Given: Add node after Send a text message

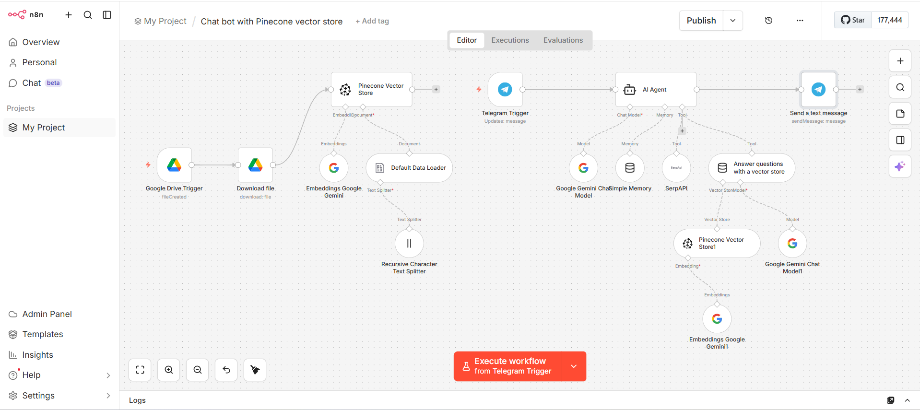Looking at the screenshot, I should pyautogui.click(x=860, y=89).
